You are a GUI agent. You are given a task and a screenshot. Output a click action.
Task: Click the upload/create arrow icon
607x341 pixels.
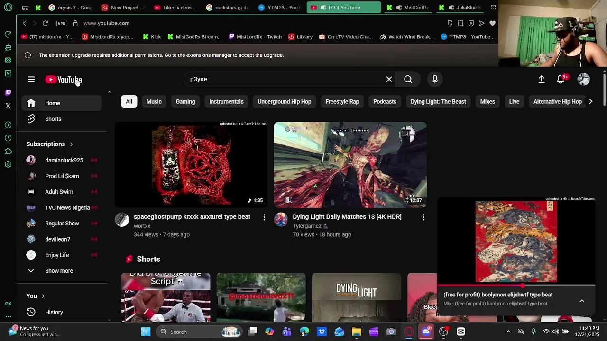[x=542, y=79]
